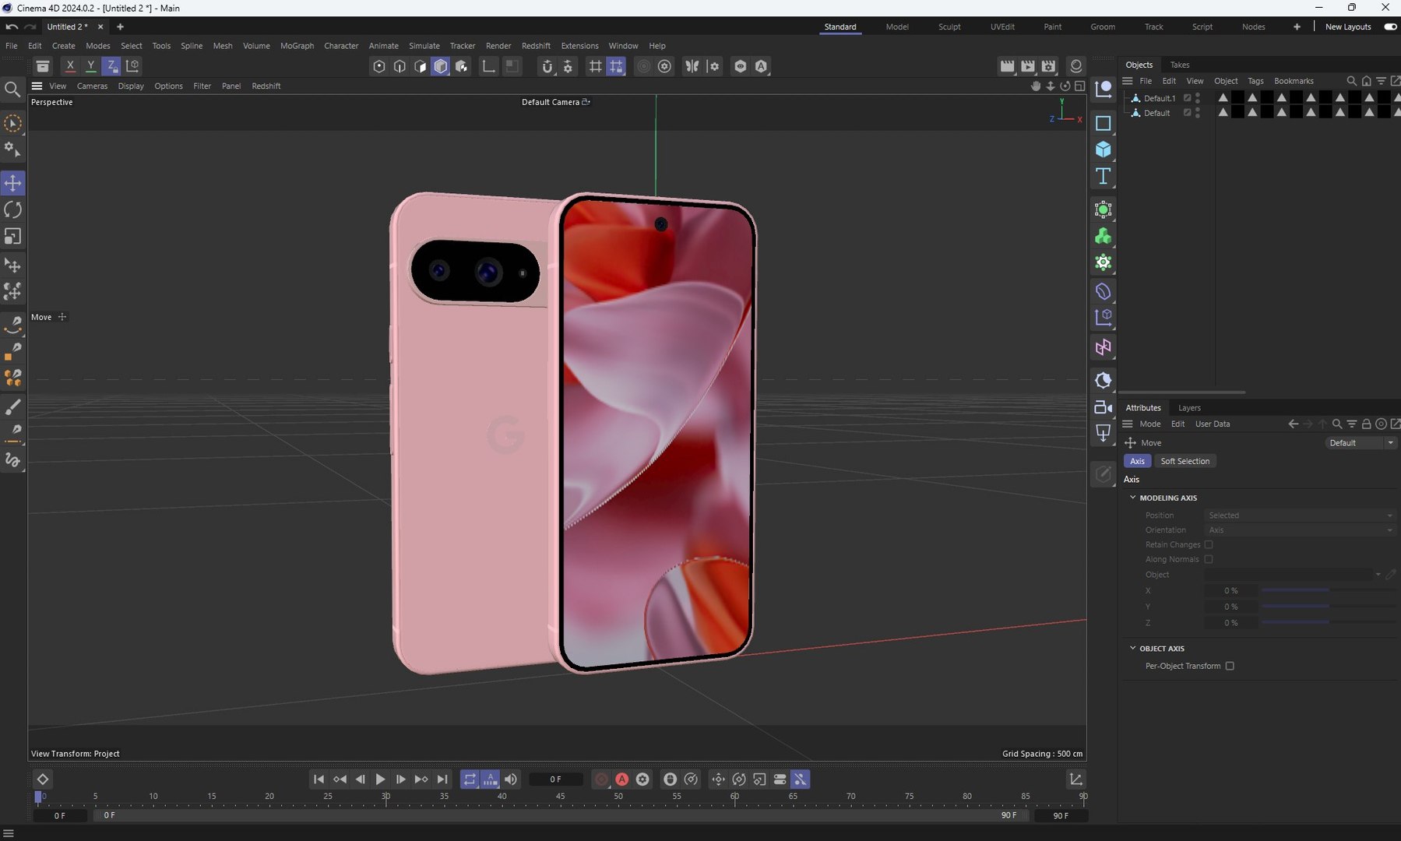Open Bookmarks in Objects manager
This screenshot has width=1401, height=841.
(1294, 81)
